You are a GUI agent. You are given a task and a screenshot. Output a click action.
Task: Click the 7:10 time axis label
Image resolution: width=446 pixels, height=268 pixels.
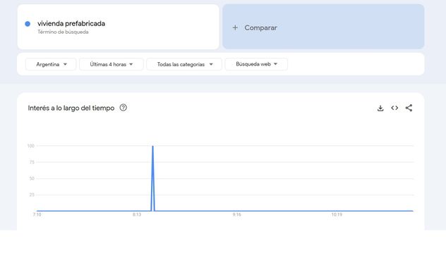37,214
